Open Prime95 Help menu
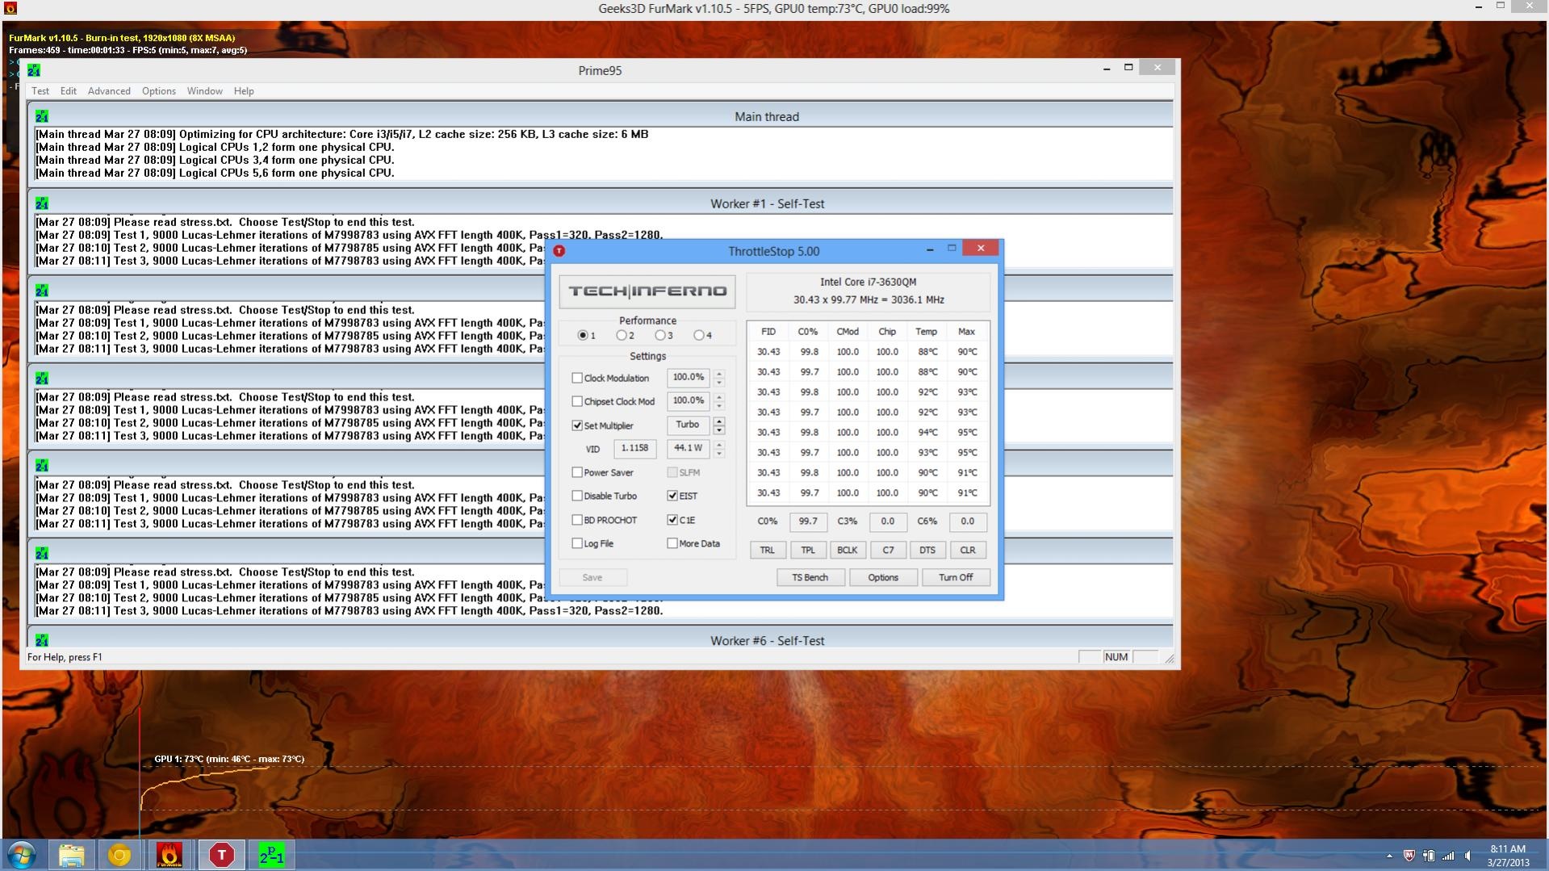The image size is (1549, 871). tap(244, 91)
